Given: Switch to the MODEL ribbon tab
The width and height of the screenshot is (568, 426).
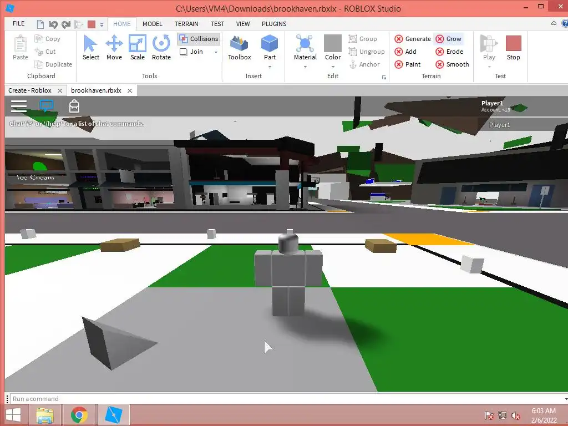Looking at the screenshot, I should point(152,23).
